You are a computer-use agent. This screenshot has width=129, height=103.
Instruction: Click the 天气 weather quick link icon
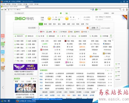coord(41,32)
